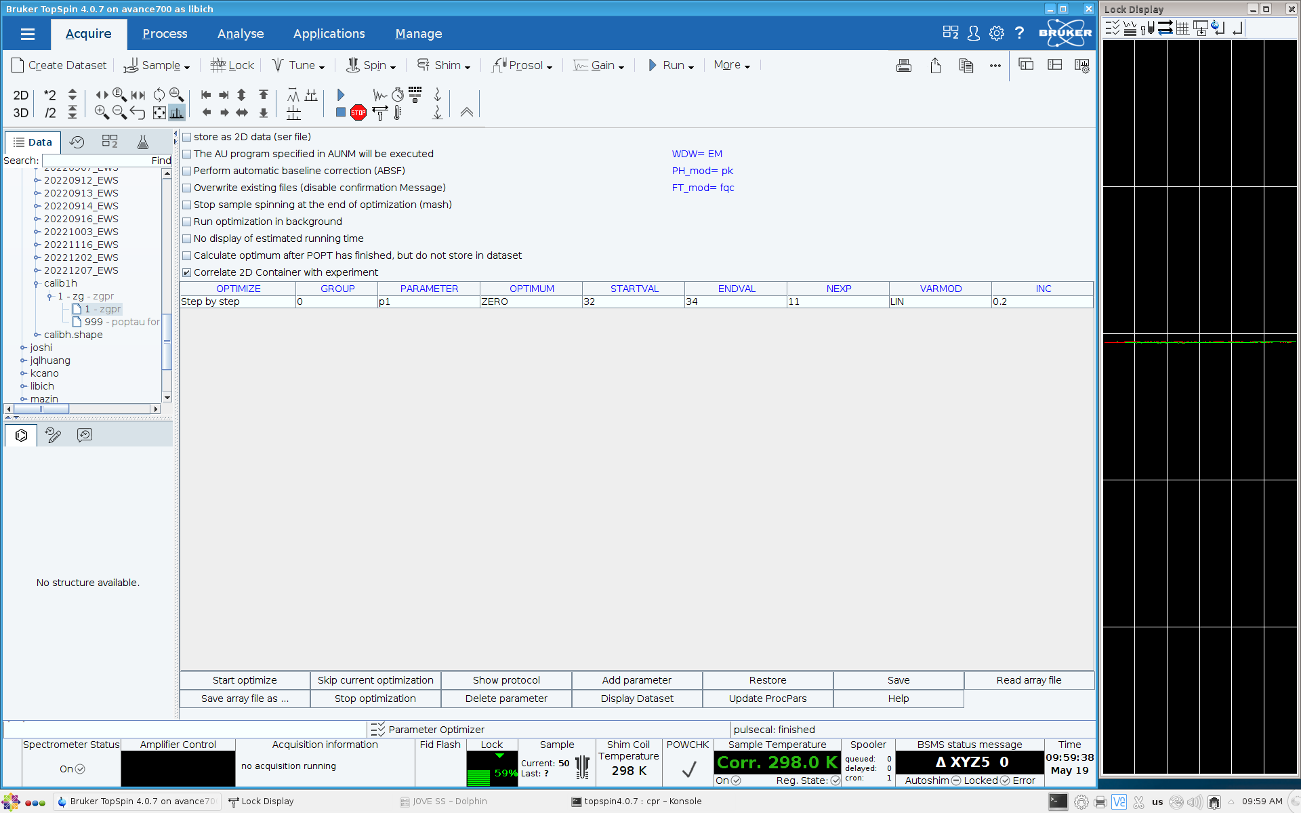
Task: Click the dataset Search input field
Action: click(96, 161)
